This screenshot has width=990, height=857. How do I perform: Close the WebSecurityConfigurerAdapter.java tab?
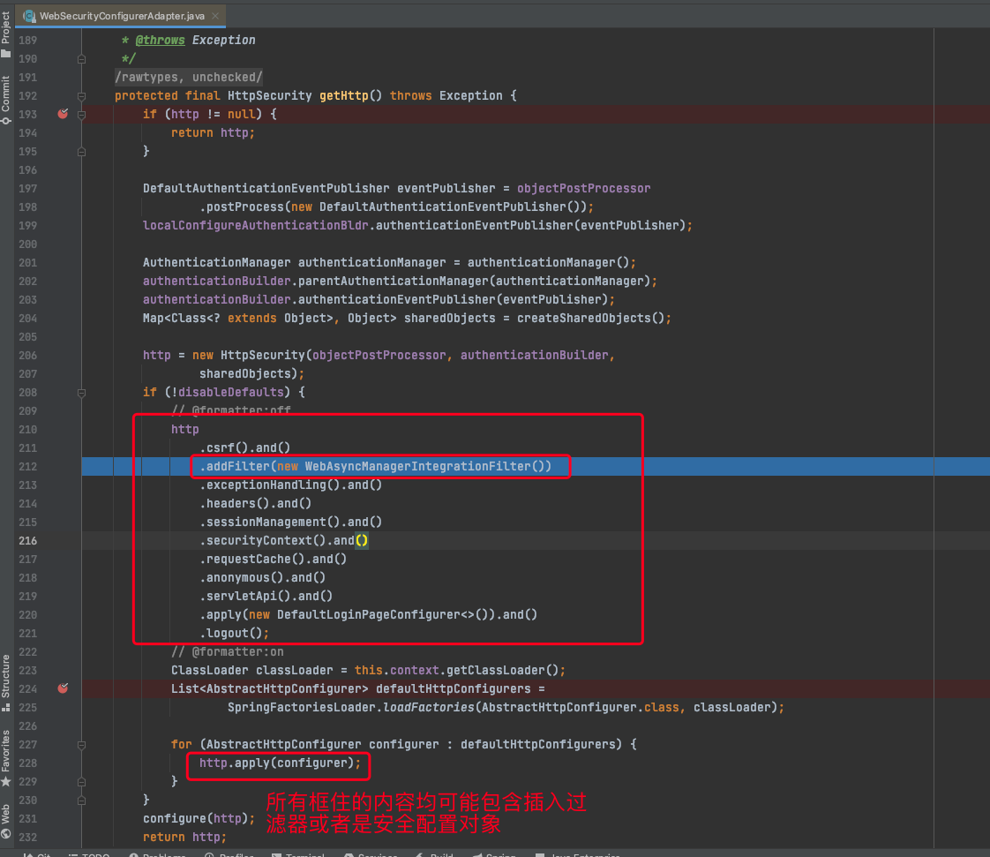[x=216, y=16]
